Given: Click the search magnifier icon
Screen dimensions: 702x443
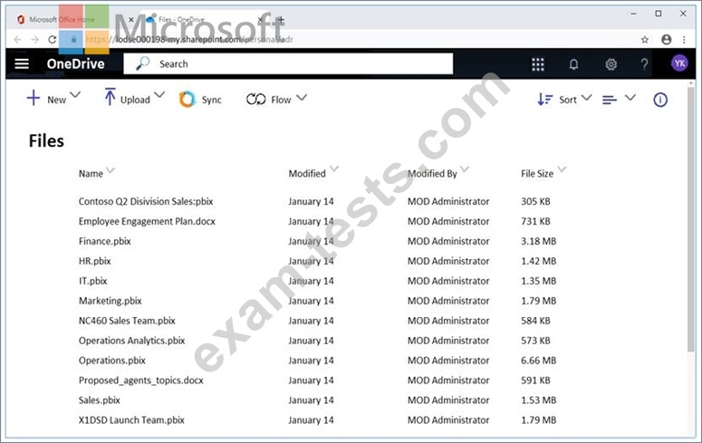Looking at the screenshot, I should pyautogui.click(x=142, y=63).
